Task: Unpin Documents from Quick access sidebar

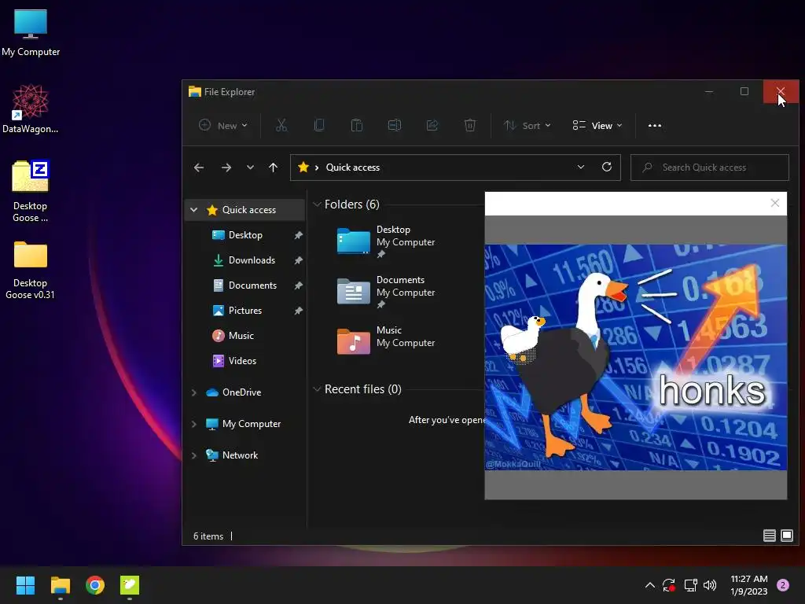Action: pos(298,285)
